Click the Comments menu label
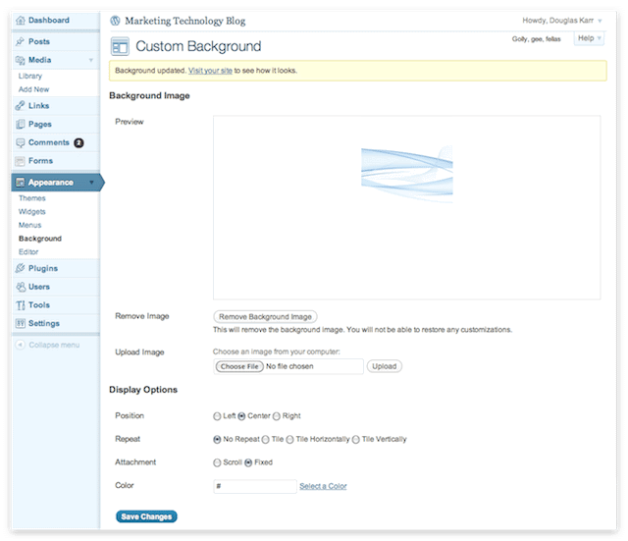The image size is (628, 541). [x=49, y=142]
